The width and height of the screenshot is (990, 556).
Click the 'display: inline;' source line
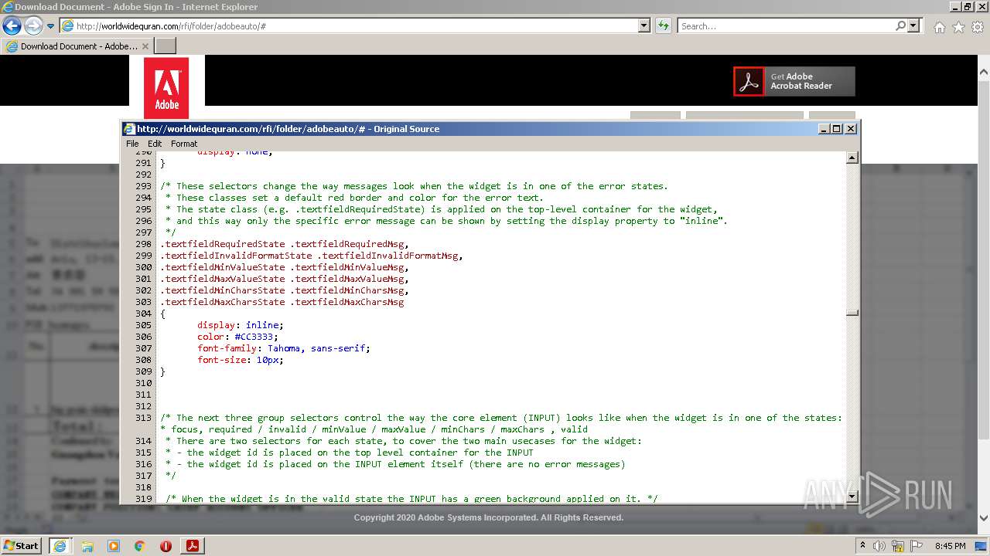(x=241, y=325)
